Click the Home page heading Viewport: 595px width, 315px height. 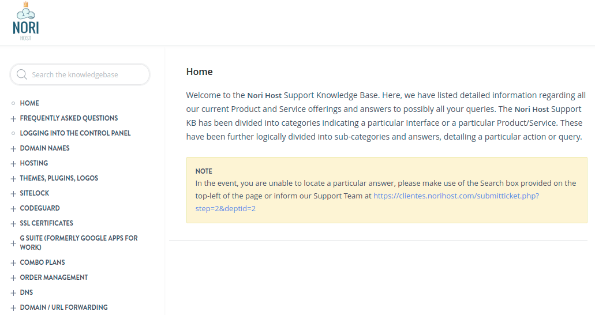[199, 72]
